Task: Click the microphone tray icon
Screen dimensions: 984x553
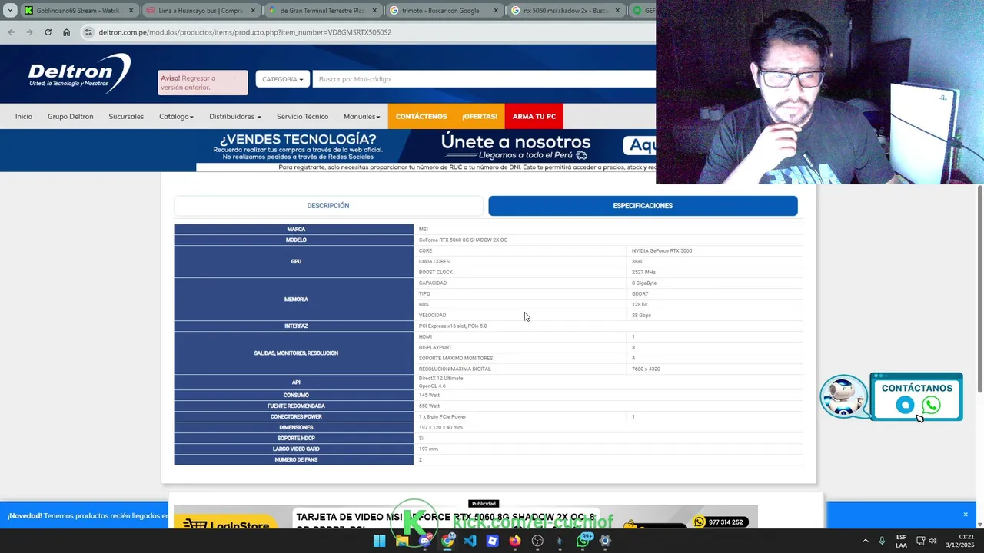Action: [x=882, y=541]
